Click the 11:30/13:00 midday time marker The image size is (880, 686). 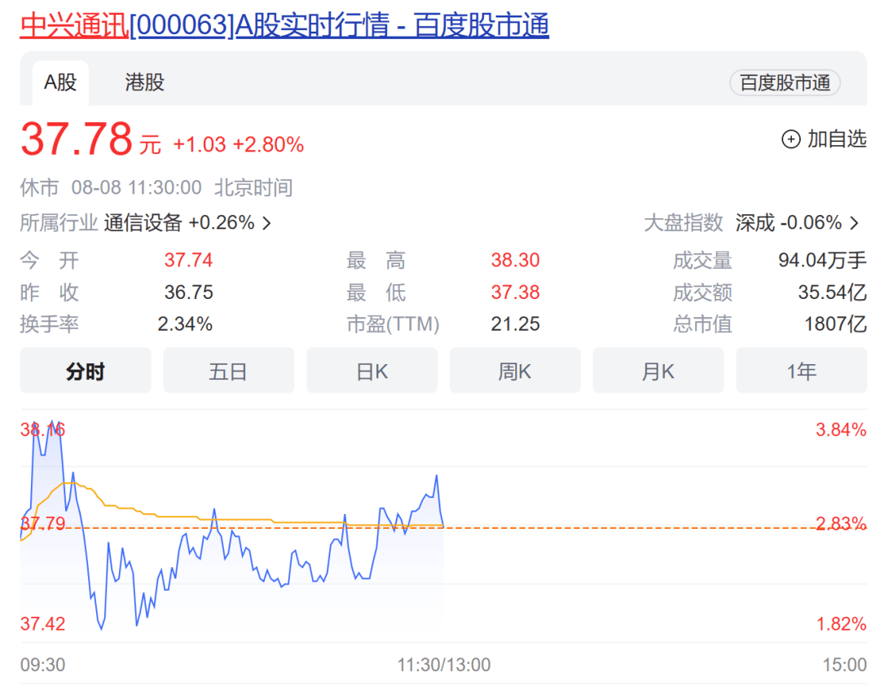click(444, 665)
